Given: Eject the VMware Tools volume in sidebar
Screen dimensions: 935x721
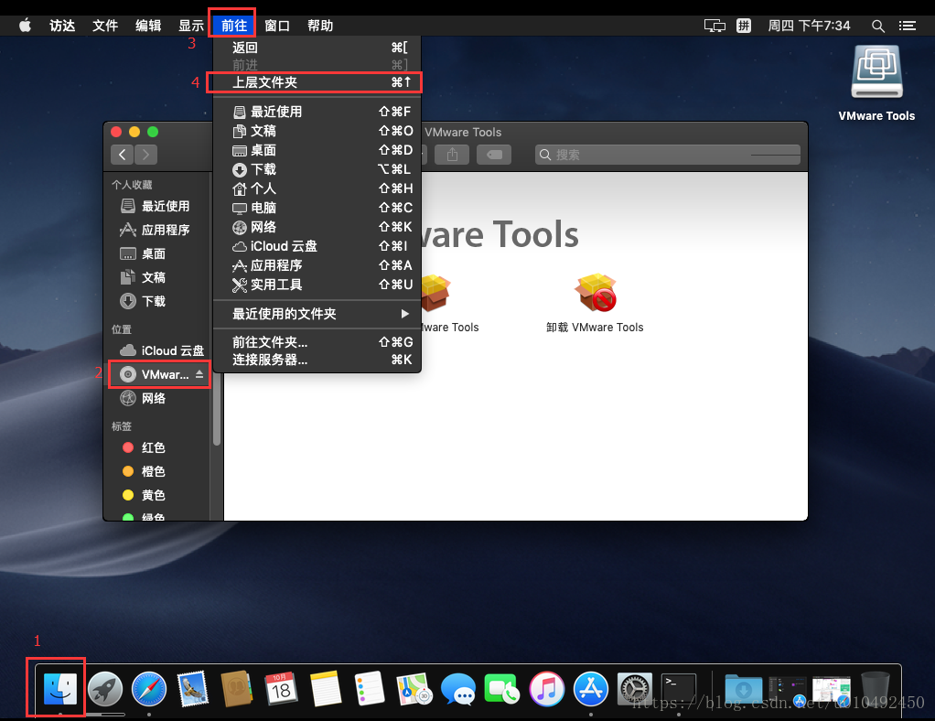Looking at the screenshot, I should (199, 374).
